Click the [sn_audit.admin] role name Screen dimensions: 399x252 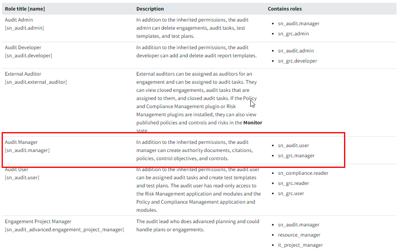pos(24,28)
